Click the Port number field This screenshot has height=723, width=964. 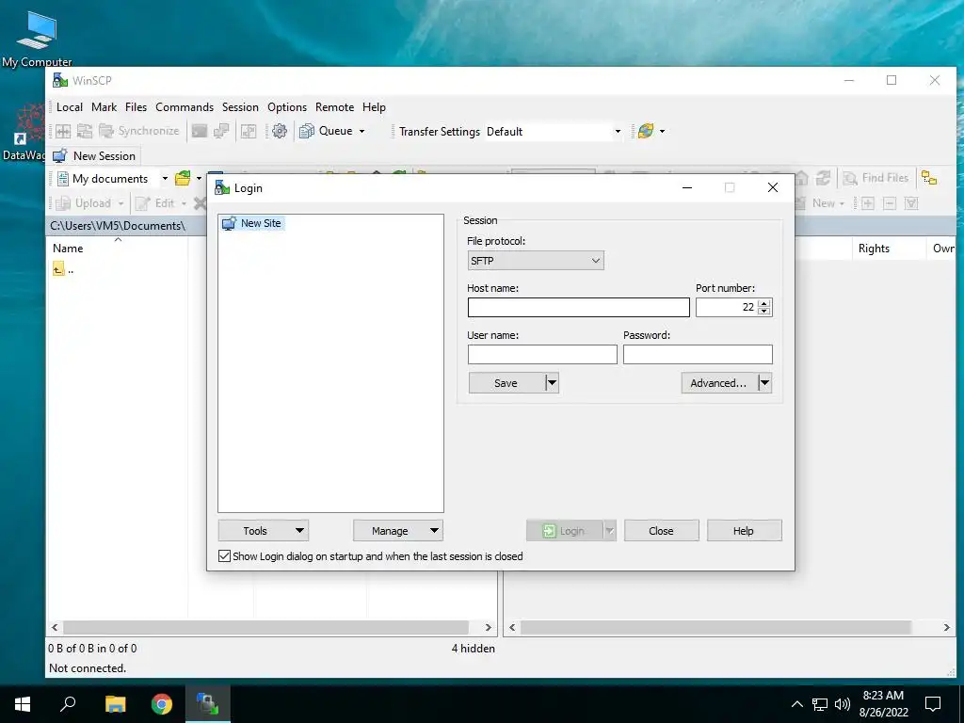726,308
